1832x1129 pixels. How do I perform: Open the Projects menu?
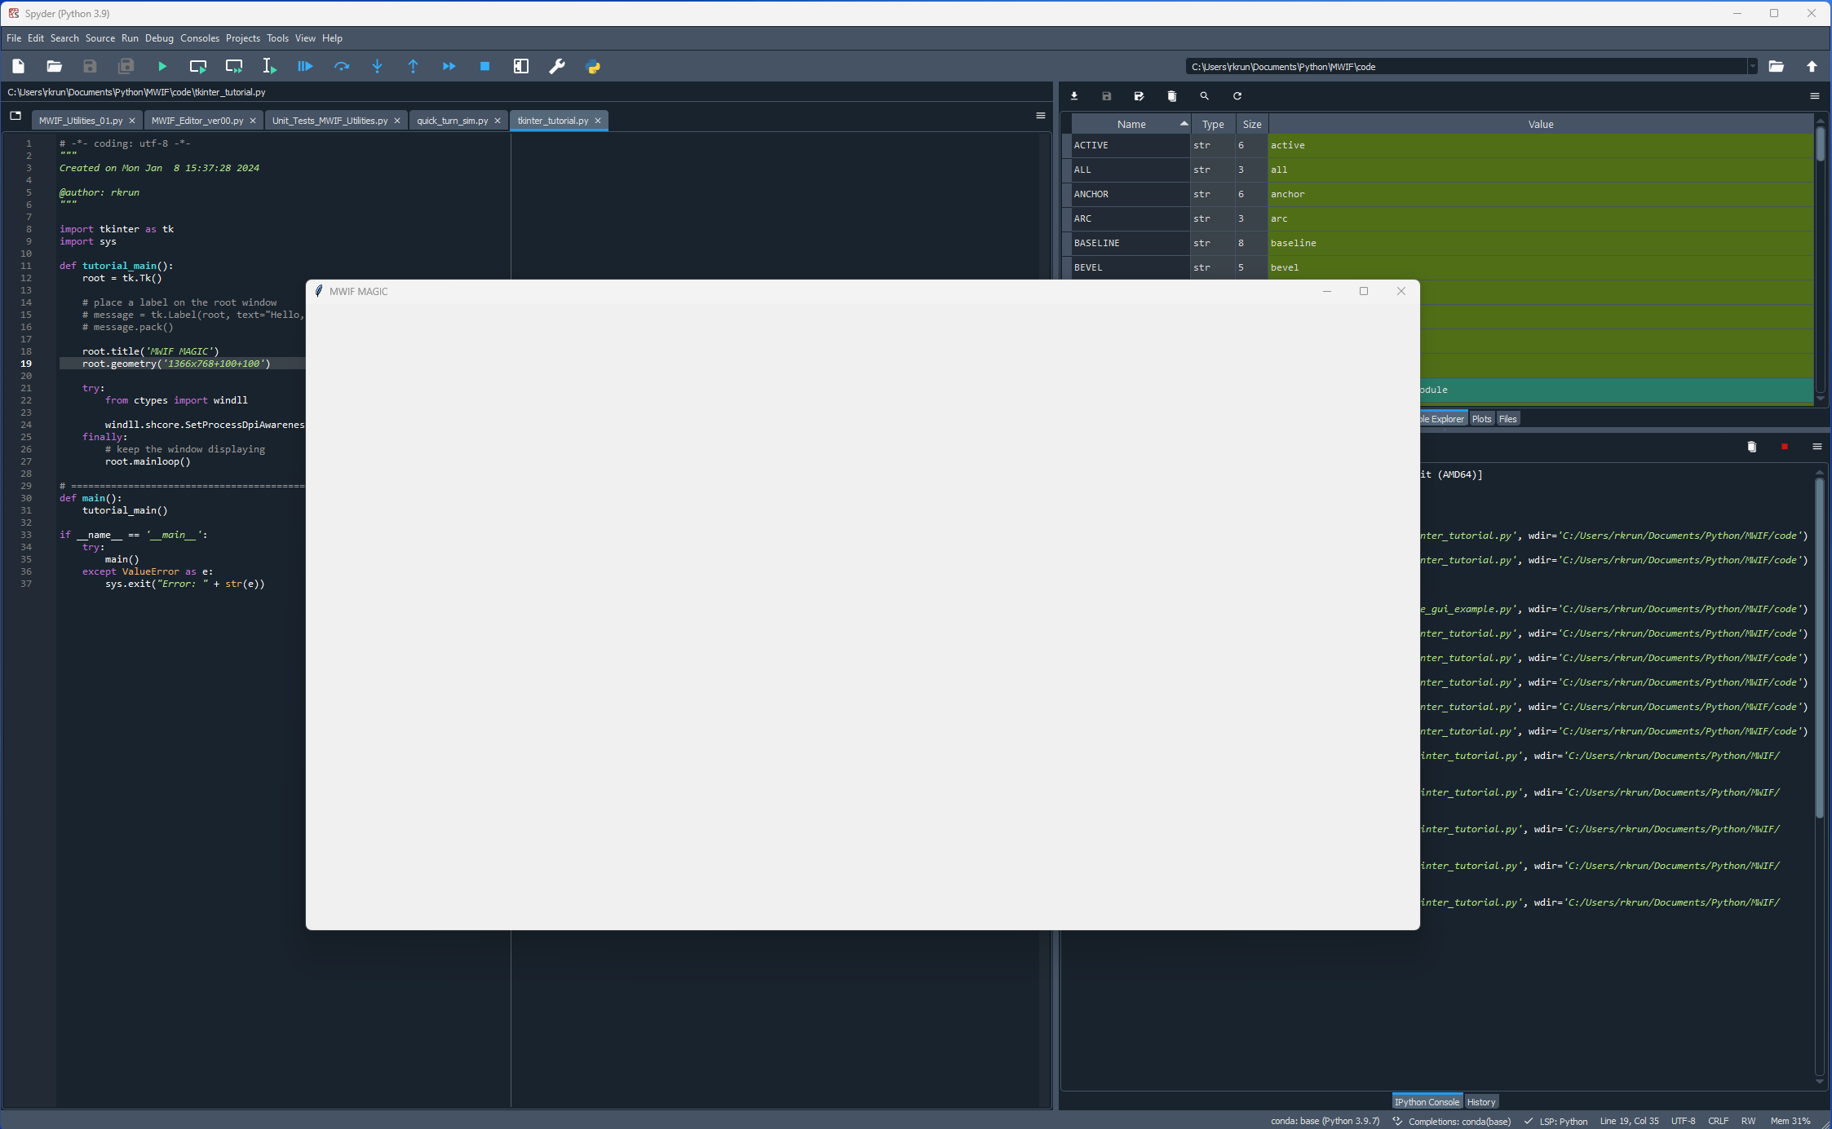[243, 38]
